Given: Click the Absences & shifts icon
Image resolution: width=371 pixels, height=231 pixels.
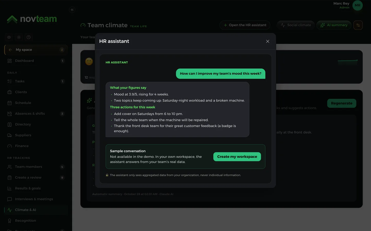Looking at the screenshot, I should (10, 114).
